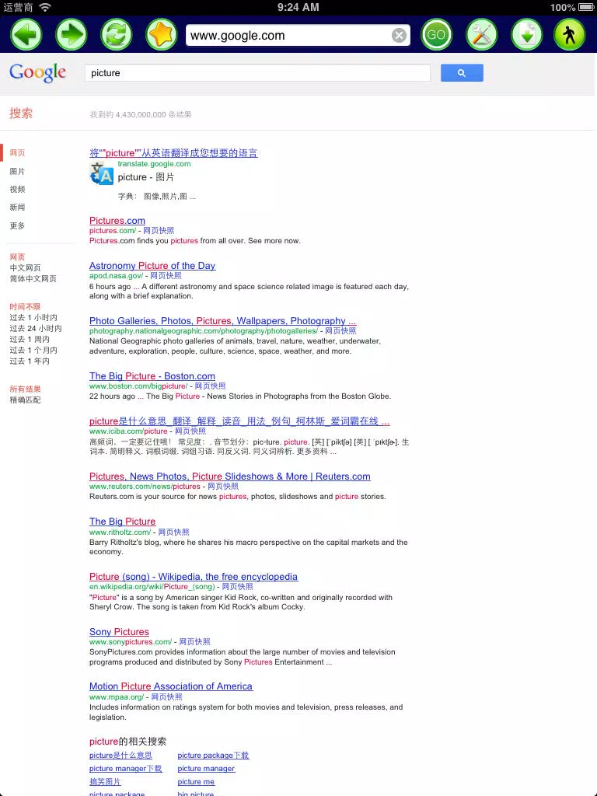Open Picture (song) Wikipedia result

click(194, 577)
